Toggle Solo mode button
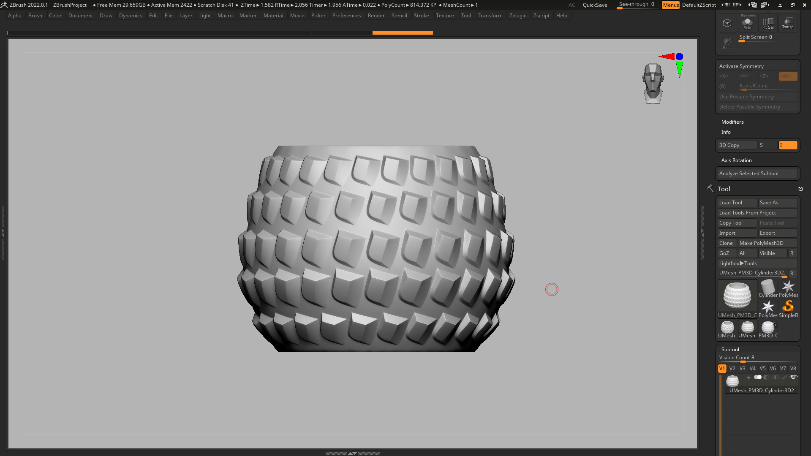 click(747, 23)
